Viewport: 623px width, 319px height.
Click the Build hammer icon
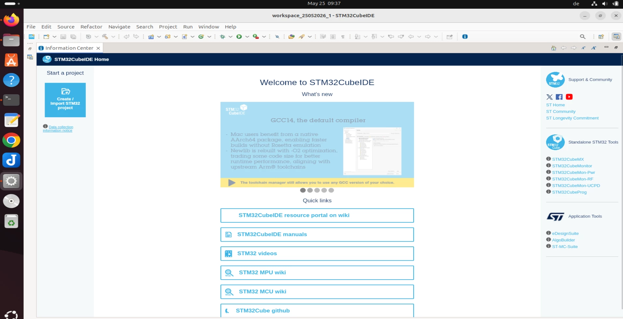(105, 37)
